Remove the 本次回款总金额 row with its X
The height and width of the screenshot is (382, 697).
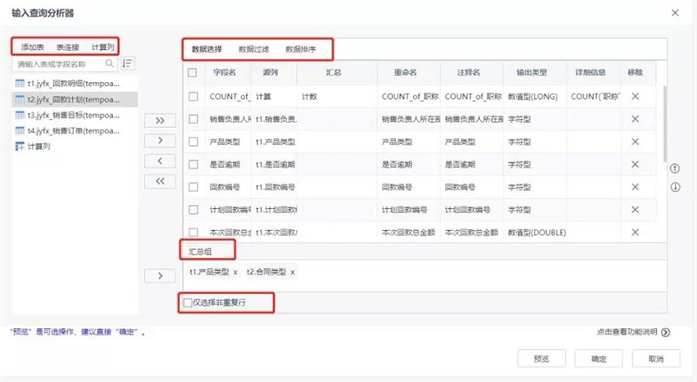click(x=635, y=232)
